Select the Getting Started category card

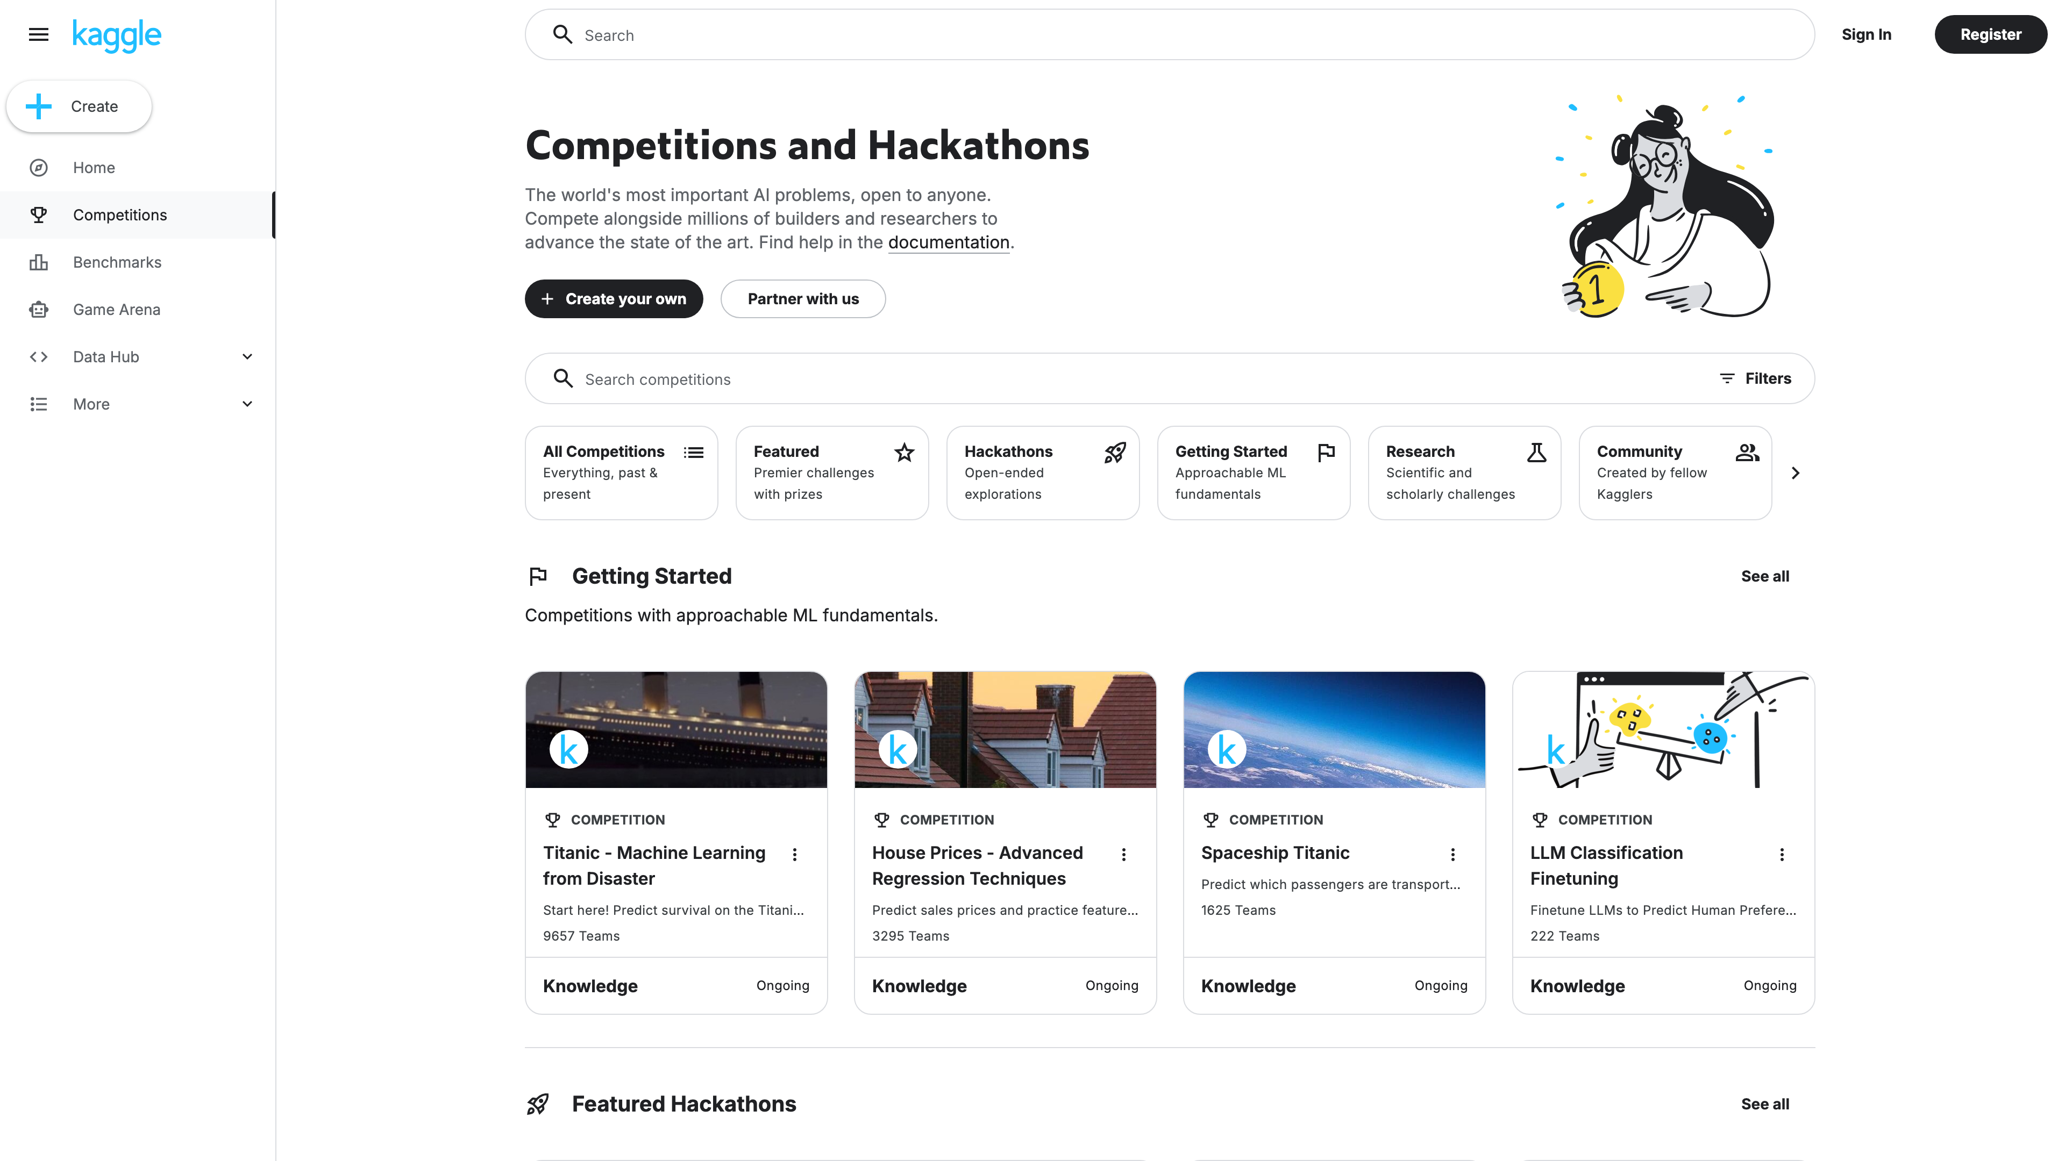(1254, 473)
